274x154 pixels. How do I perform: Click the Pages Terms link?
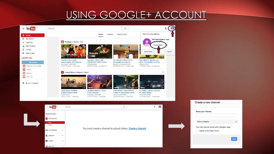tap(214, 131)
